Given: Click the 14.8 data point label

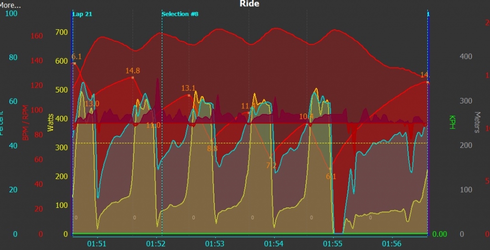Looking at the screenshot, I should [133, 71].
